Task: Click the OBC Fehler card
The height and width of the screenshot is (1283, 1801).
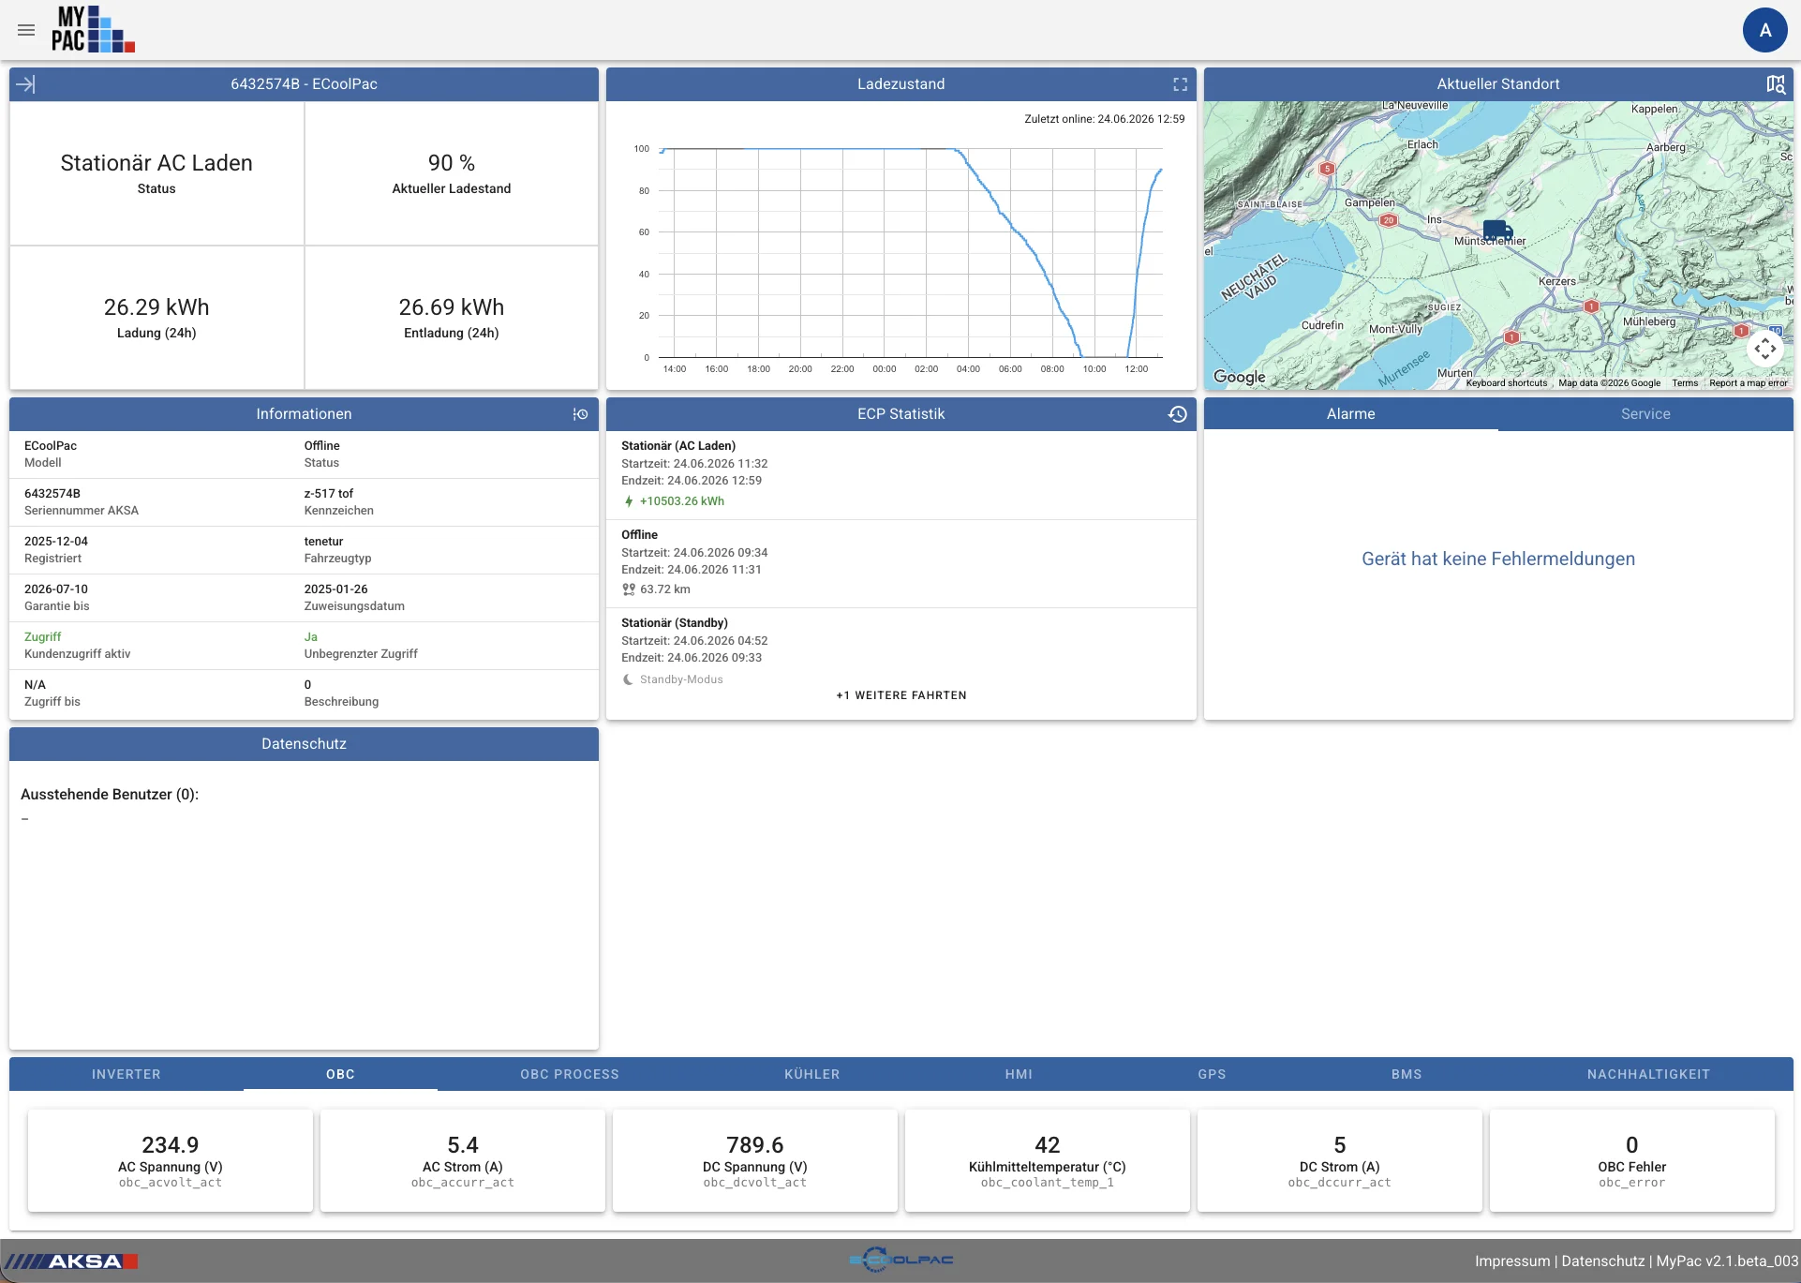Action: coord(1632,1161)
